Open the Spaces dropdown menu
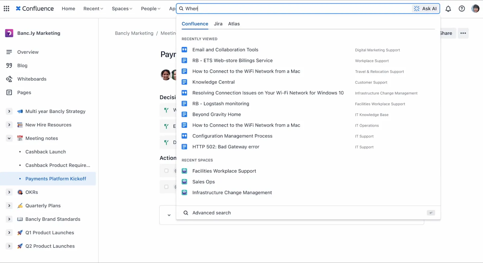This screenshot has width=483, height=263. [x=122, y=9]
